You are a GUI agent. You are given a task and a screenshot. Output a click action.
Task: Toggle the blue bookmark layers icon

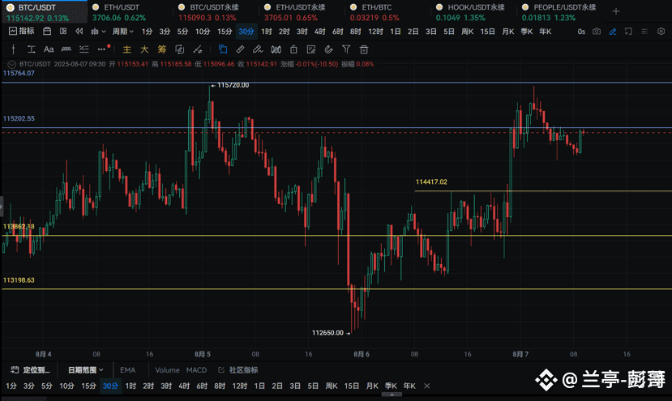[223, 49]
